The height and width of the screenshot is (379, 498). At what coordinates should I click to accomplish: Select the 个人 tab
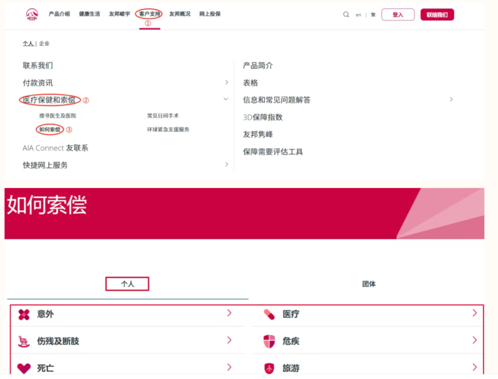(127, 284)
